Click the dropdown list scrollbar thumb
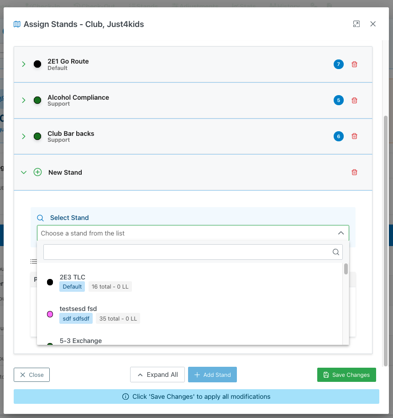The width and height of the screenshot is (393, 418). [x=346, y=269]
